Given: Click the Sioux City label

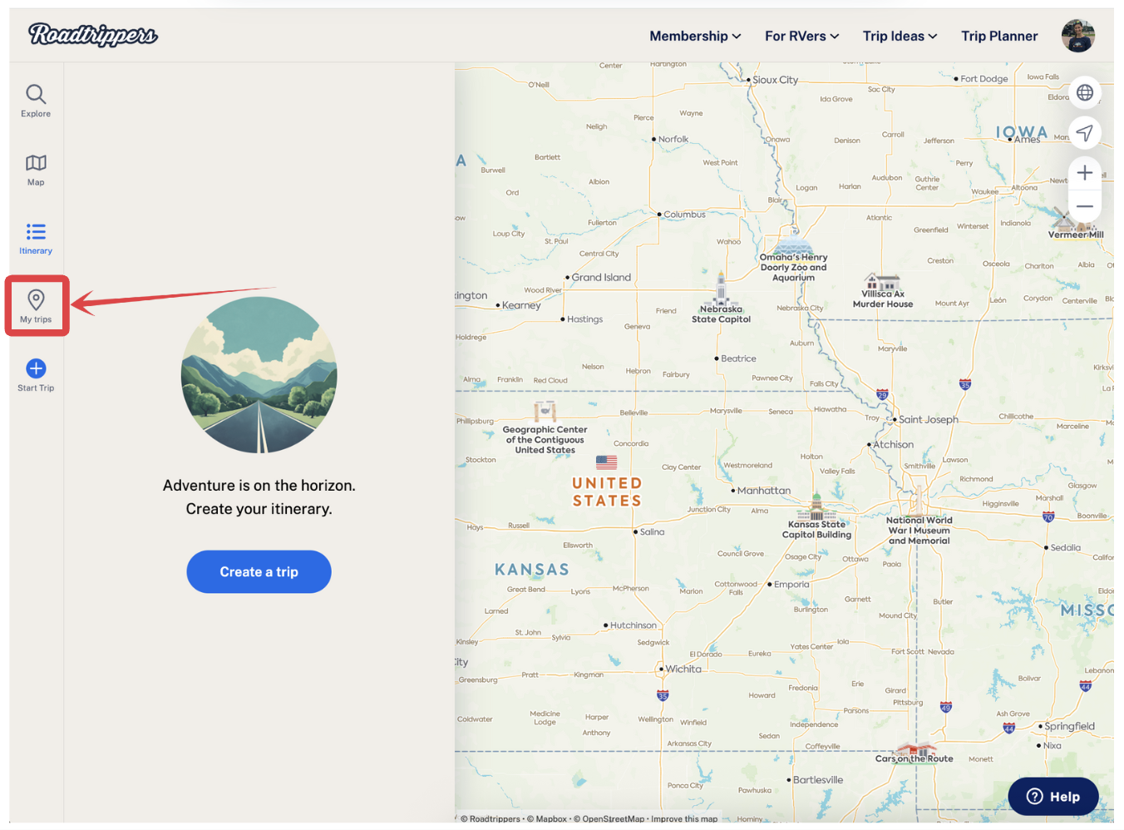Looking at the screenshot, I should (775, 80).
